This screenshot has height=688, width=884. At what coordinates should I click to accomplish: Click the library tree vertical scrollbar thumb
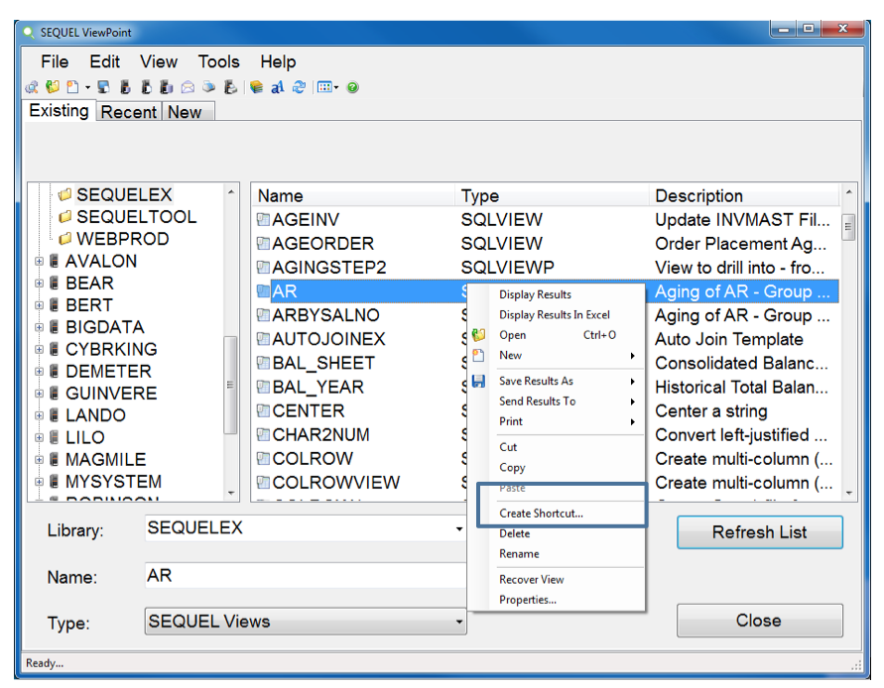coord(230,386)
